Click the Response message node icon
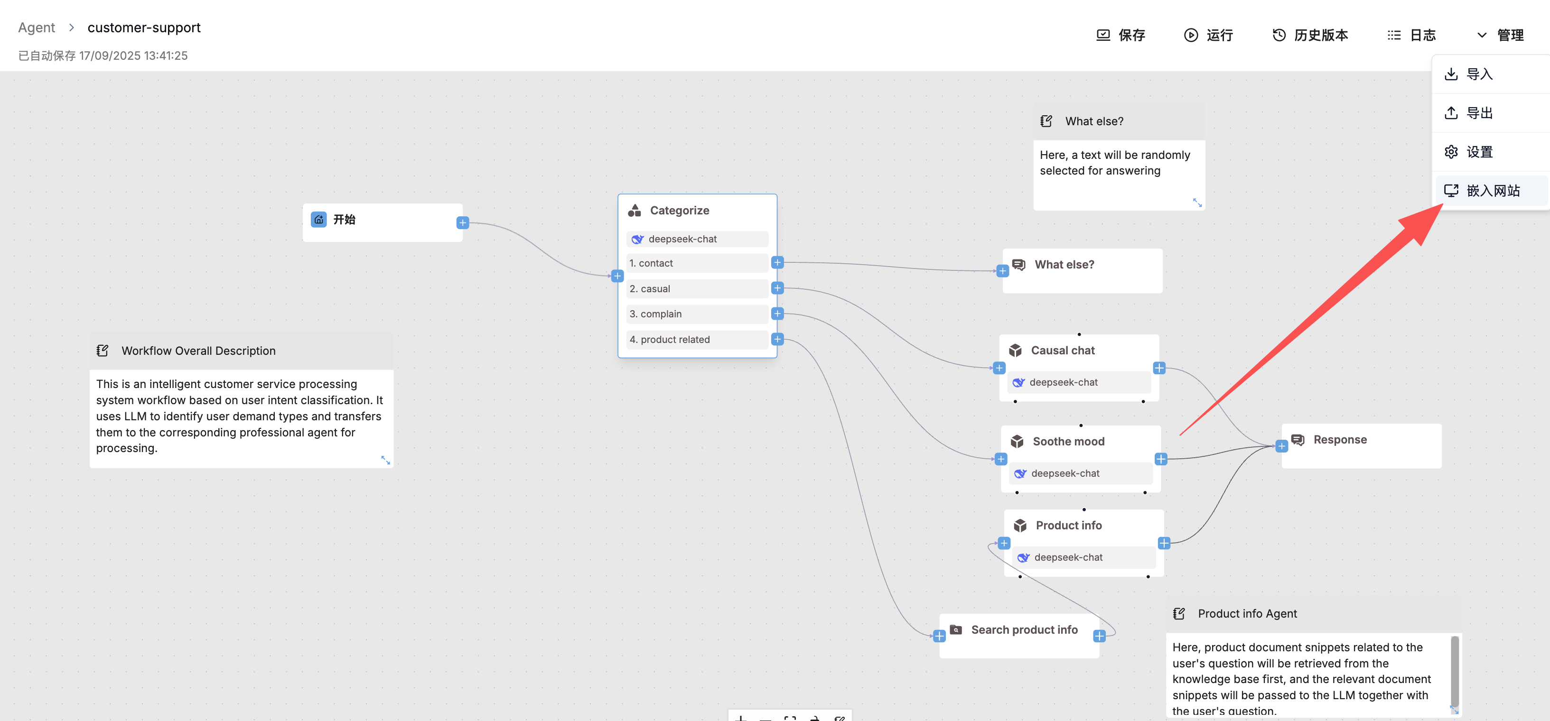This screenshot has height=721, width=1550. (1298, 440)
